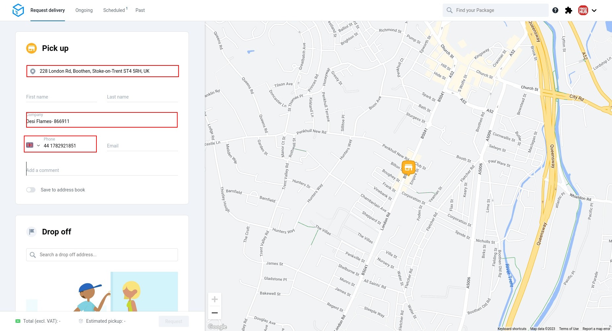612x331 pixels.
Task: Focus the Email field
Action: pos(142,146)
